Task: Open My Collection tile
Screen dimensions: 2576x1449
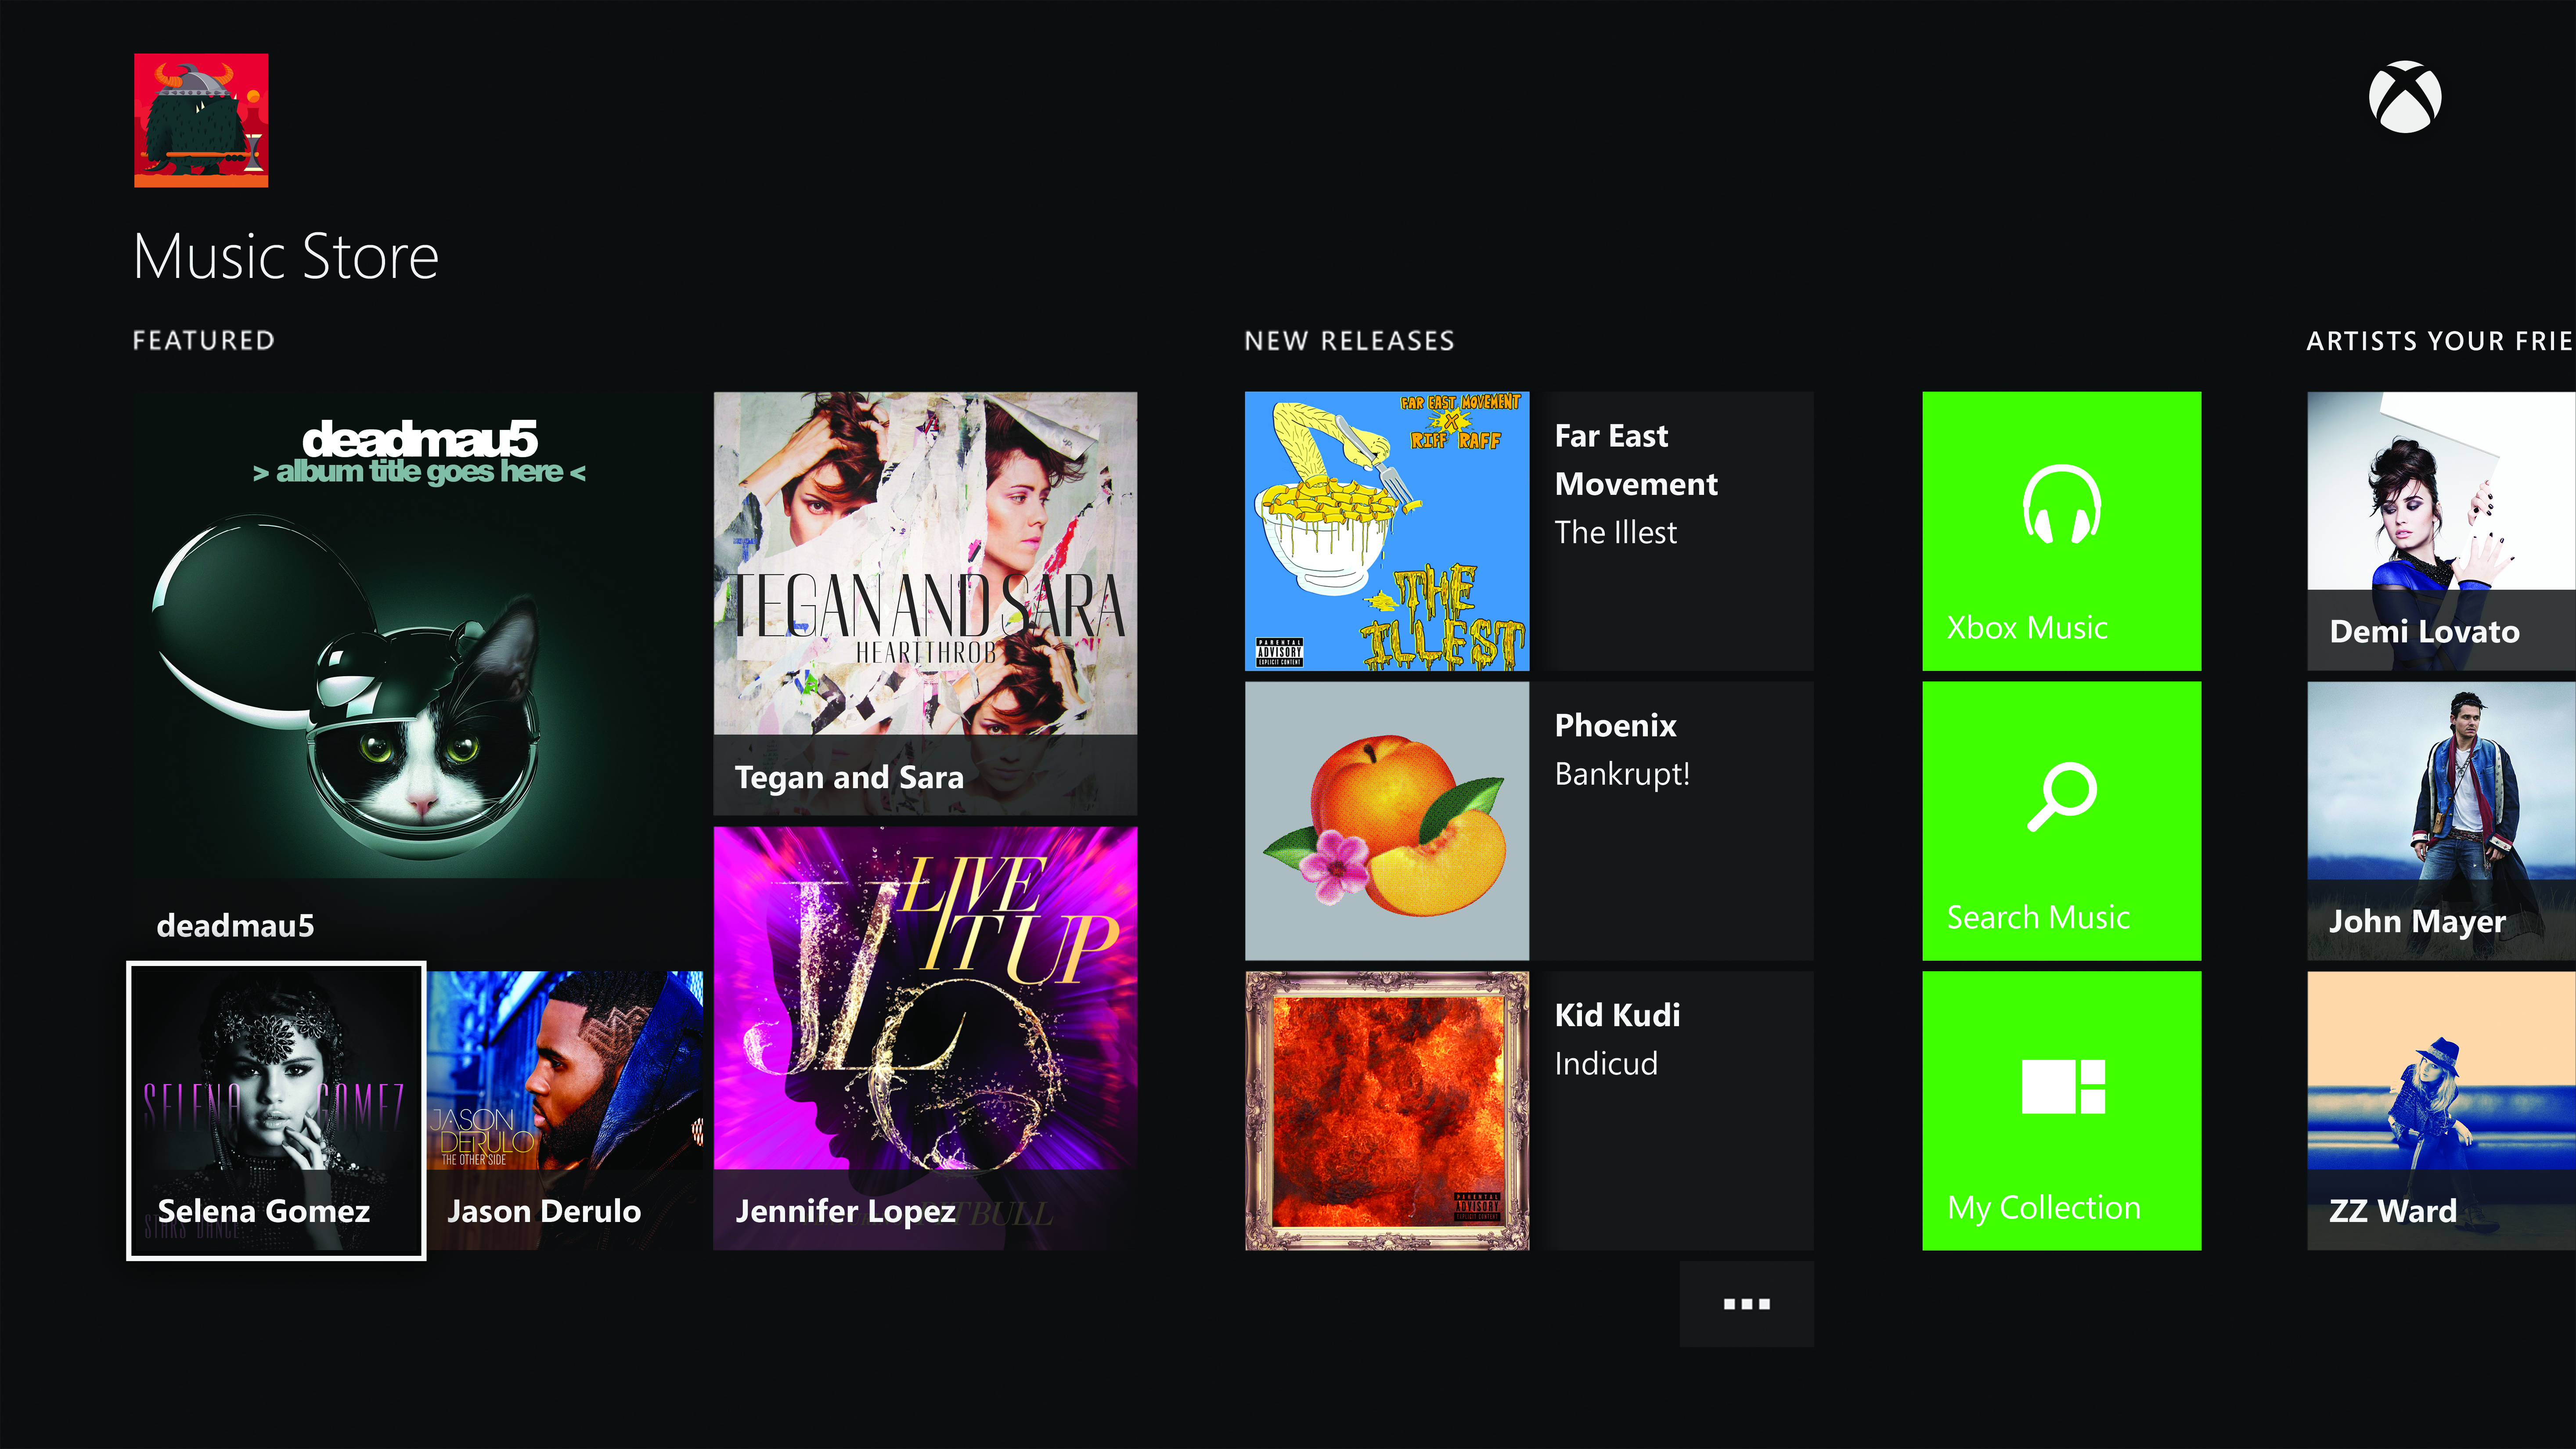Action: 2061,1110
